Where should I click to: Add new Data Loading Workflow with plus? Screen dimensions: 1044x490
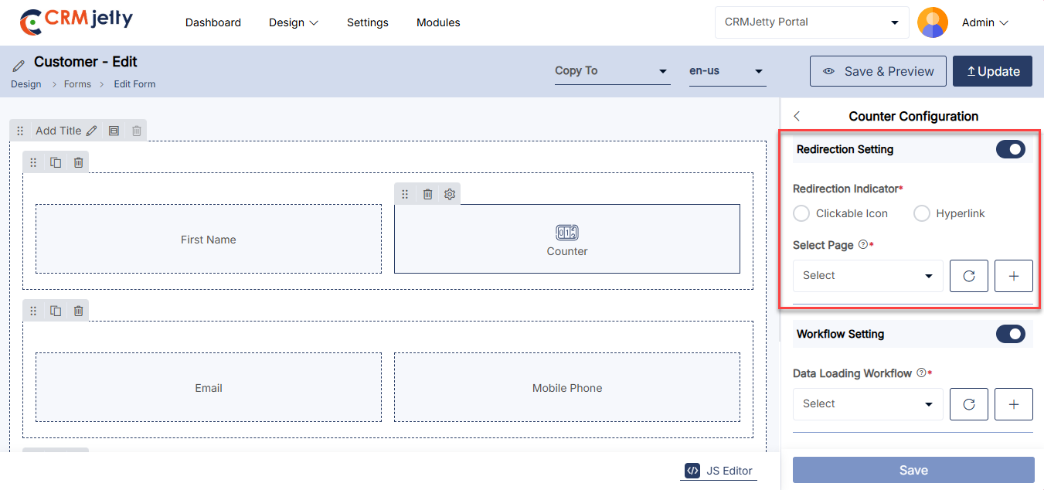[1014, 404]
